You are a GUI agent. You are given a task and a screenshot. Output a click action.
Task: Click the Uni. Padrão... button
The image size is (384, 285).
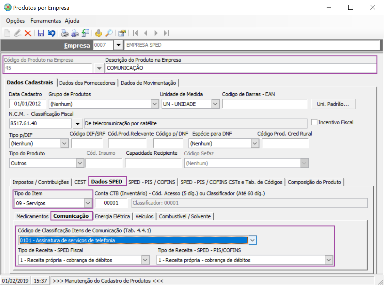click(x=333, y=104)
